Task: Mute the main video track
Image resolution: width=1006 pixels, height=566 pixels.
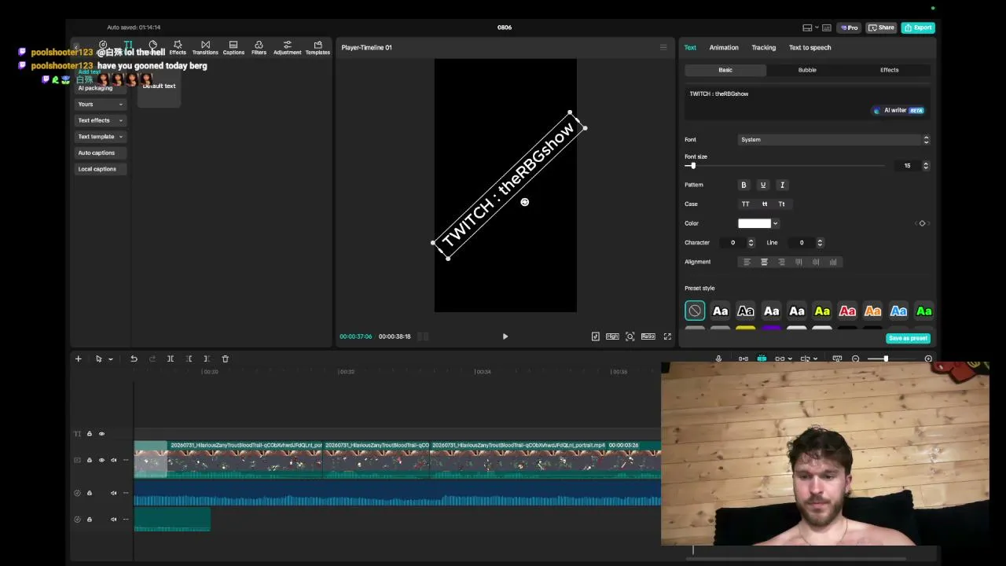Action: [113, 460]
